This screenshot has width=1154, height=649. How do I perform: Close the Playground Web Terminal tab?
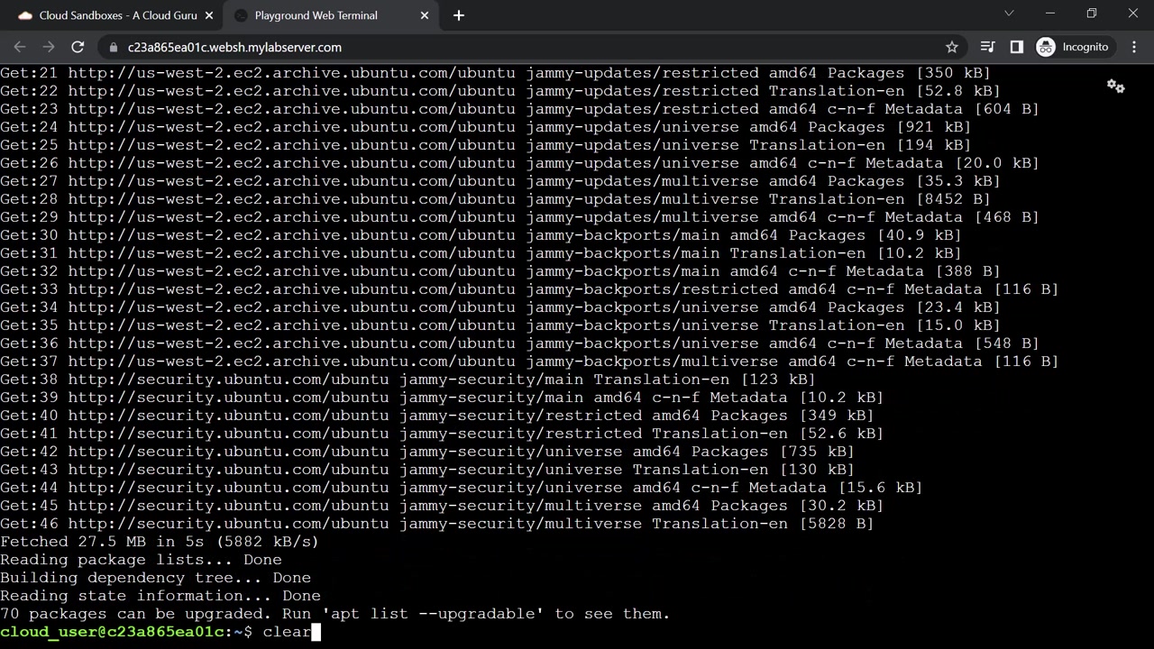coord(424,15)
